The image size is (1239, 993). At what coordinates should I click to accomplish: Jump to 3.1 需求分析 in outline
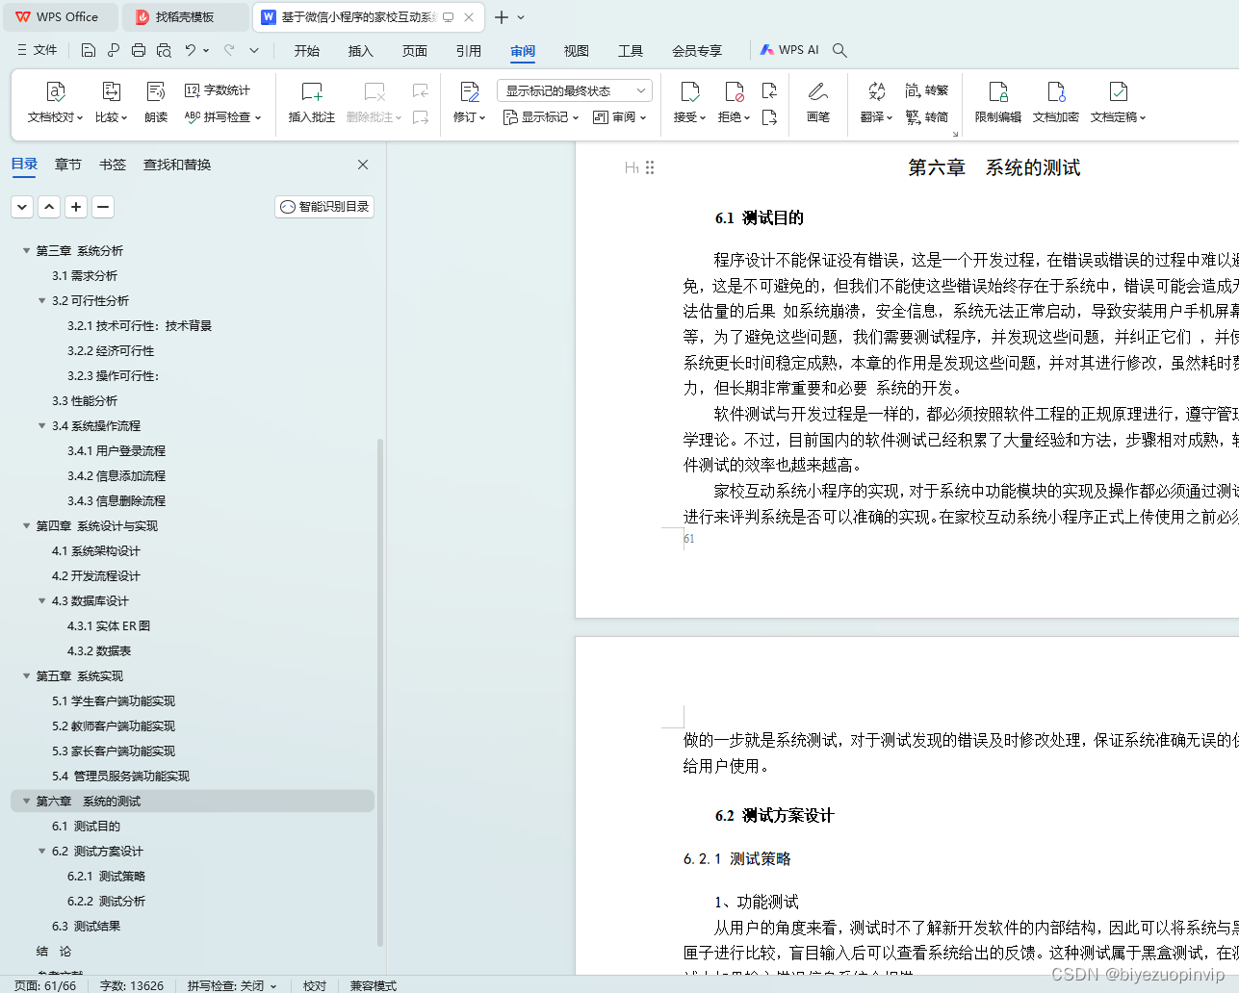coord(85,276)
